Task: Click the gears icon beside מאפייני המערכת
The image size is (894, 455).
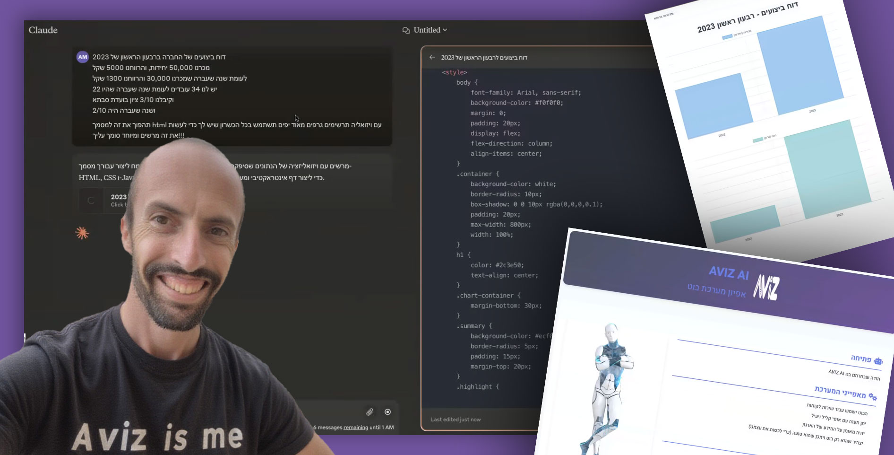Action: [x=872, y=396]
